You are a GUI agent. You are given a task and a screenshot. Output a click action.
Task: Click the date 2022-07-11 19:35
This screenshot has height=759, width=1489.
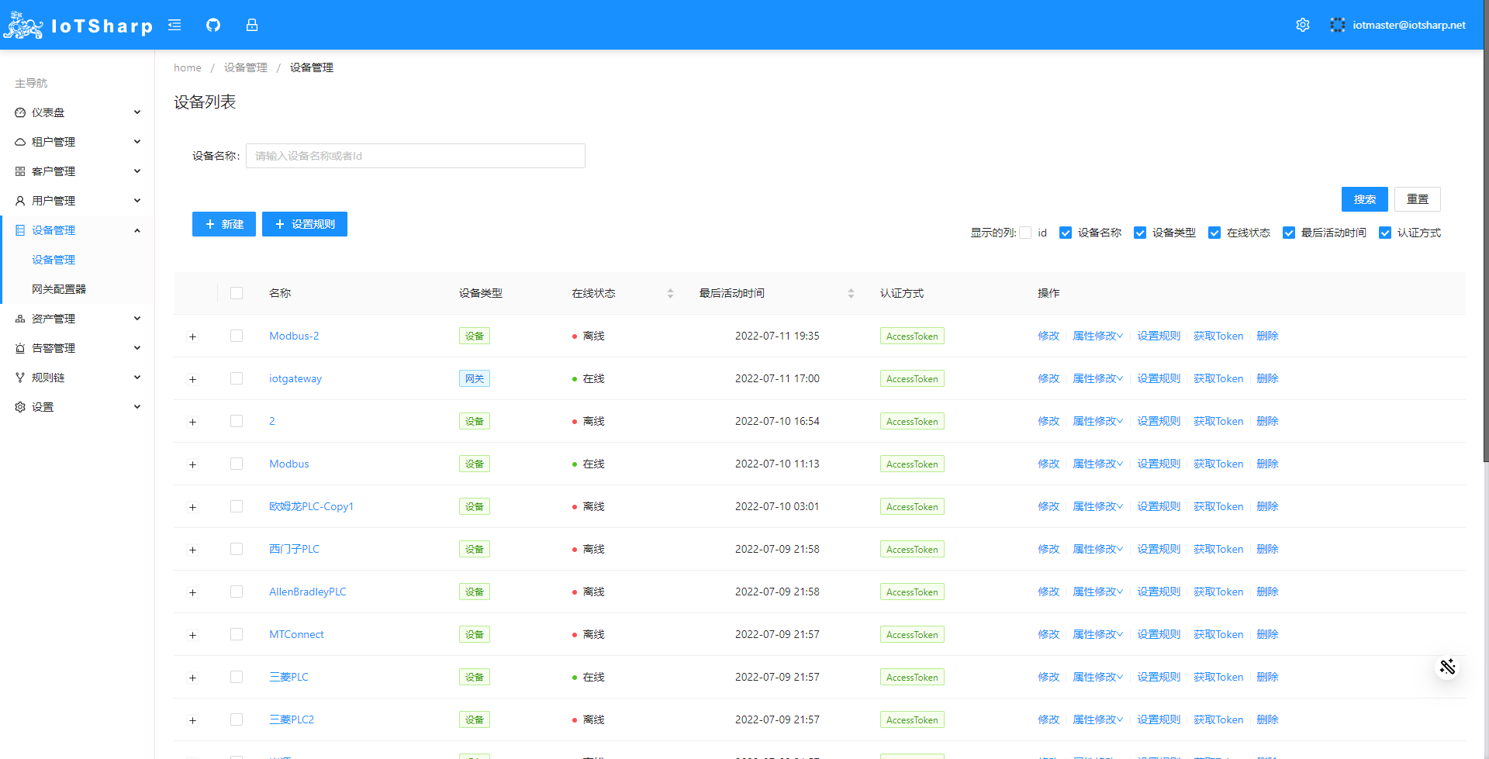click(777, 336)
